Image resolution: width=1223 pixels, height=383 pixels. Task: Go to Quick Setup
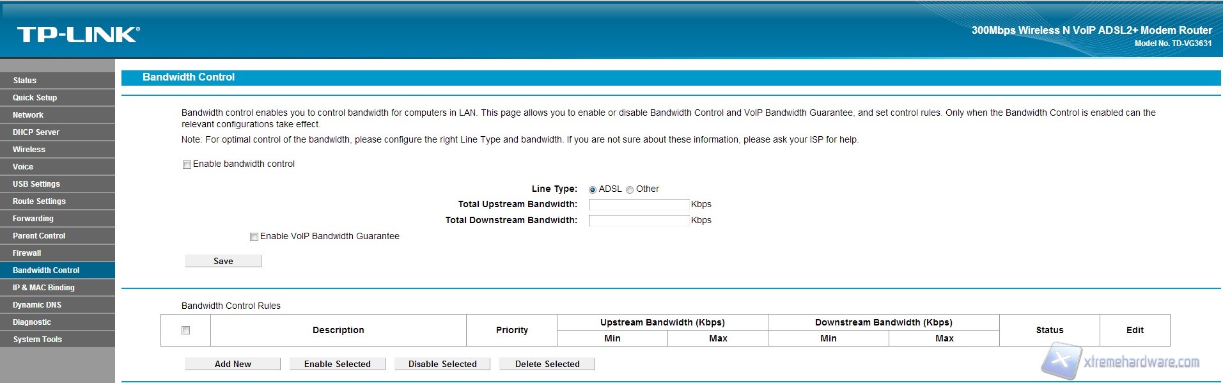tap(35, 98)
